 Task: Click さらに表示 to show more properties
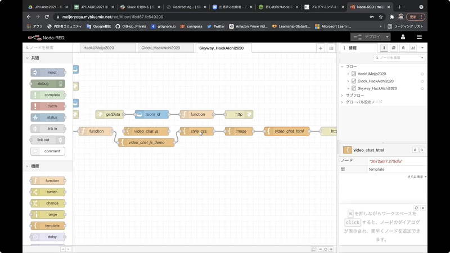click(x=416, y=177)
